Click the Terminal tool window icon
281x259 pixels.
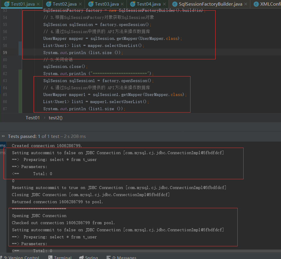click(50, 258)
